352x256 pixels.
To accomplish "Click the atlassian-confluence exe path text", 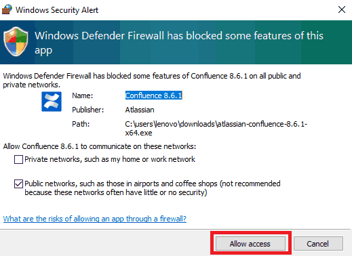I will coord(216,128).
